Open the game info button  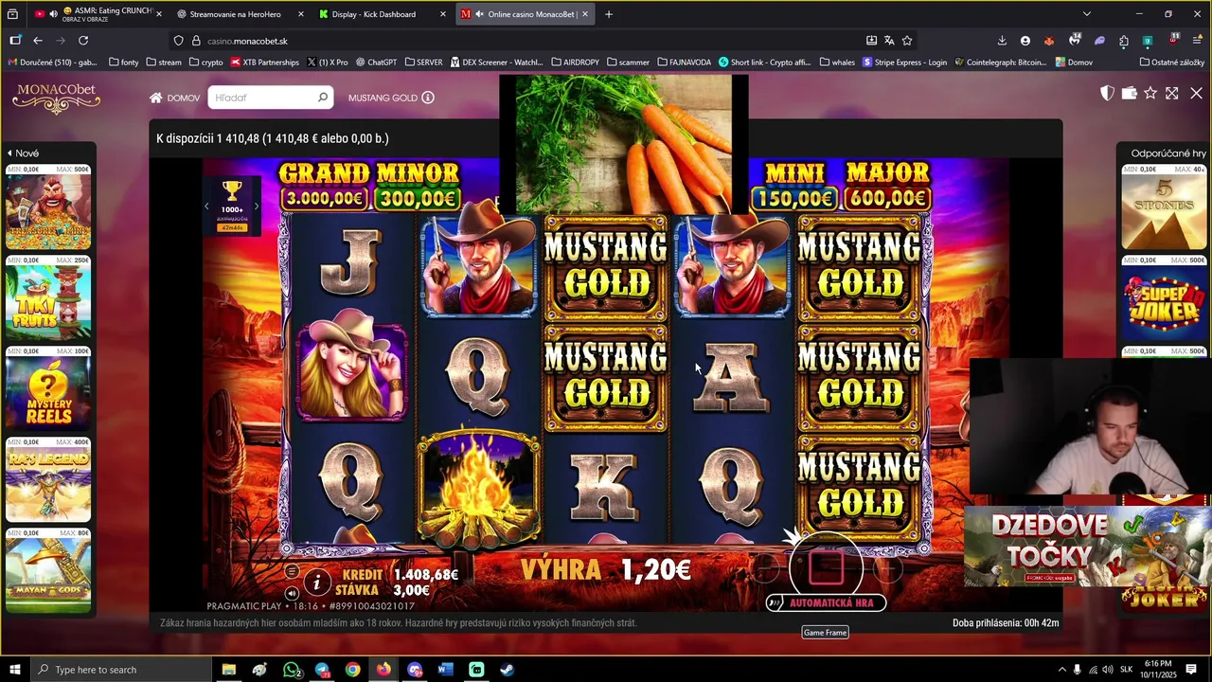point(317,582)
